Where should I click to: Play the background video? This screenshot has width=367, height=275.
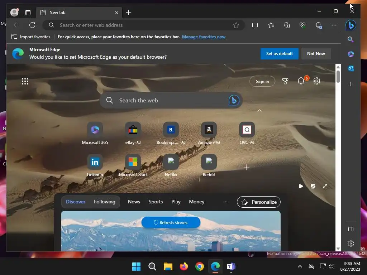pyautogui.click(x=301, y=186)
